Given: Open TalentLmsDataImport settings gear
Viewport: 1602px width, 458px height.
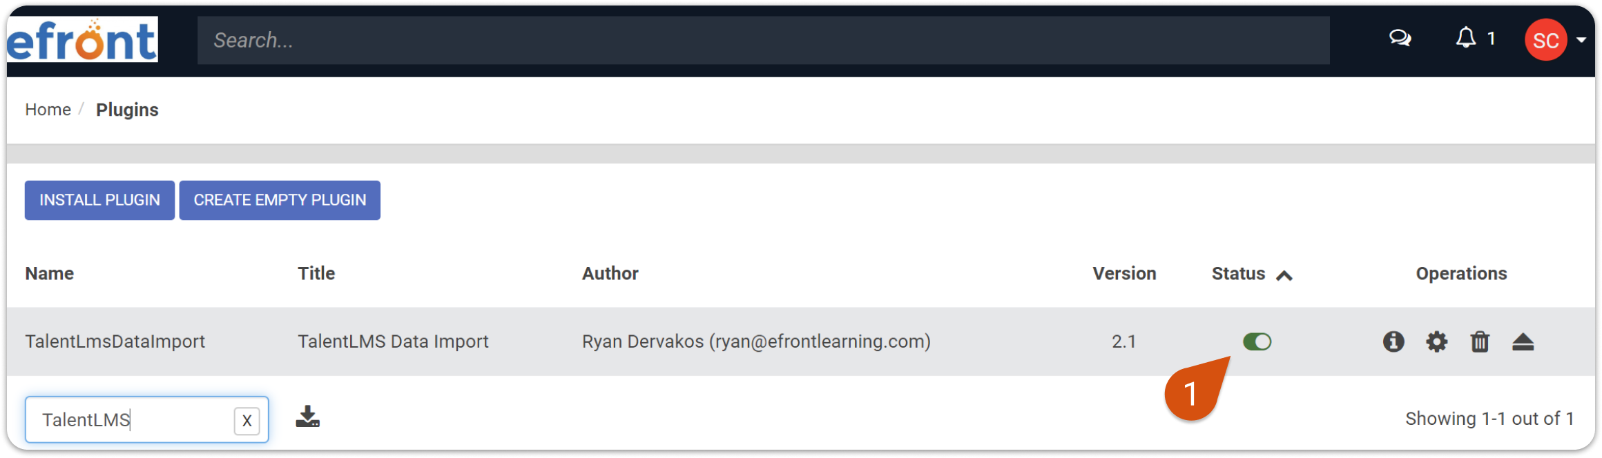Looking at the screenshot, I should tap(1437, 341).
